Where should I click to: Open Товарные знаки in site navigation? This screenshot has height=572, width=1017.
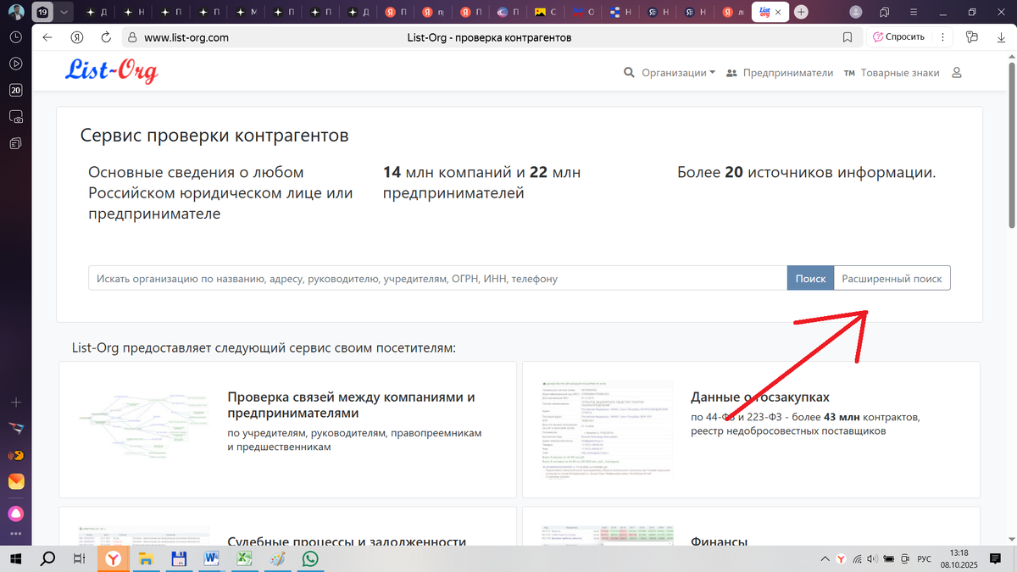pyautogui.click(x=892, y=73)
